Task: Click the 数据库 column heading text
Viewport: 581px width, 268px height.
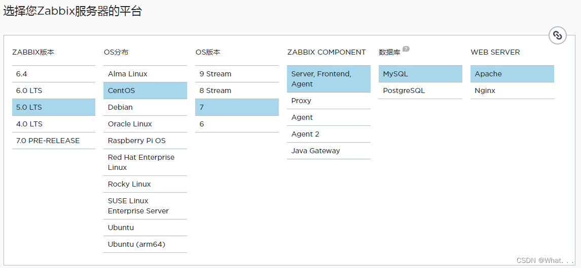Action: [x=389, y=53]
